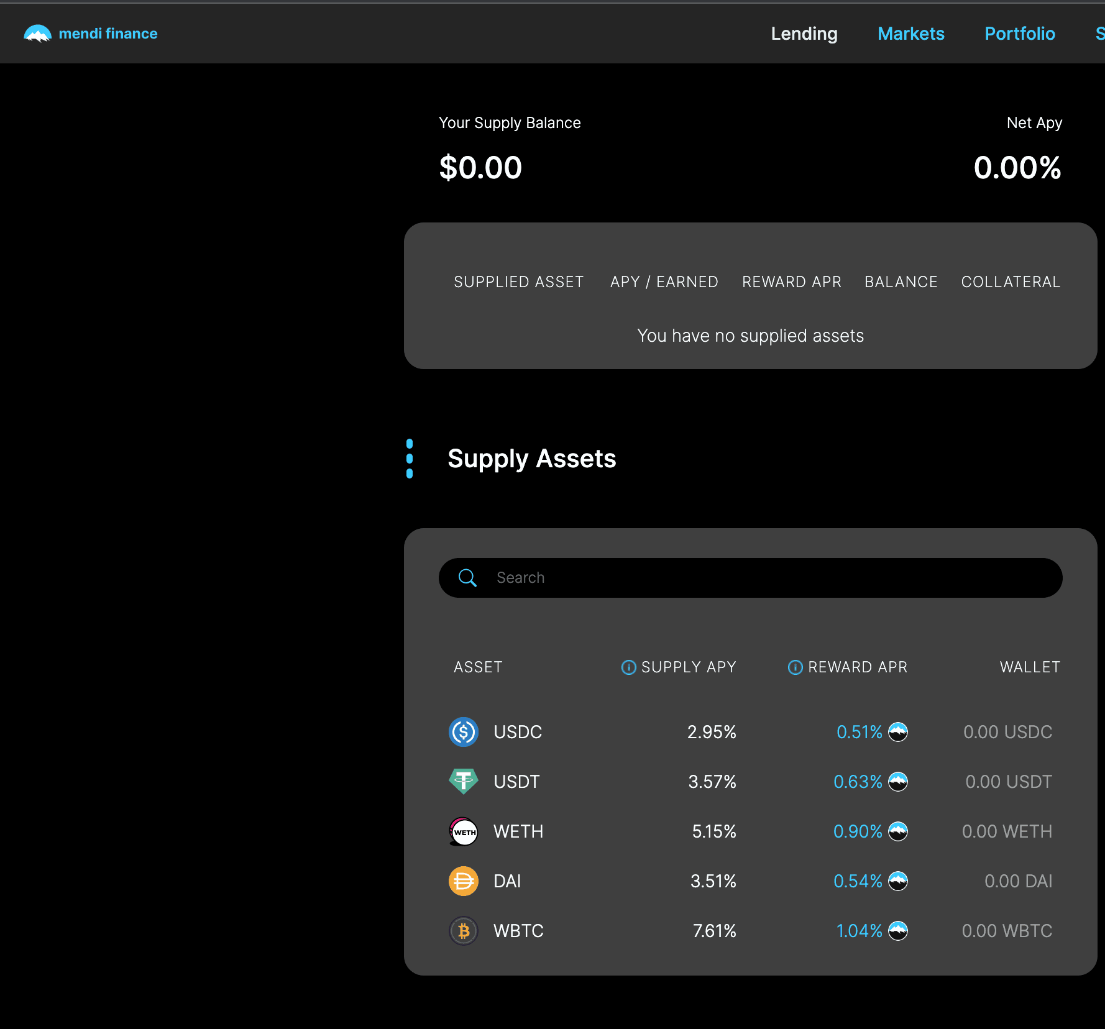Image resolution: width=1105 pixels, height=1029 pixels.
Task: Click the 0.63% USDT reward APR
Action: point(858,782)
